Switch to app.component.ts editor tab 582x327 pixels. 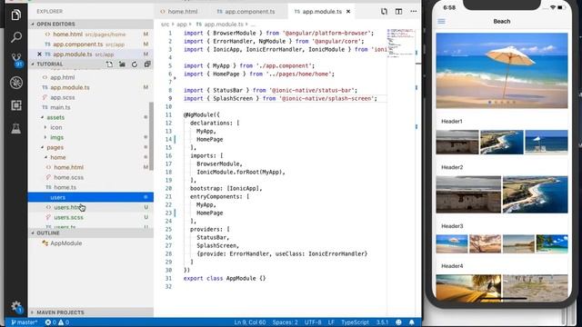(246, 12)
